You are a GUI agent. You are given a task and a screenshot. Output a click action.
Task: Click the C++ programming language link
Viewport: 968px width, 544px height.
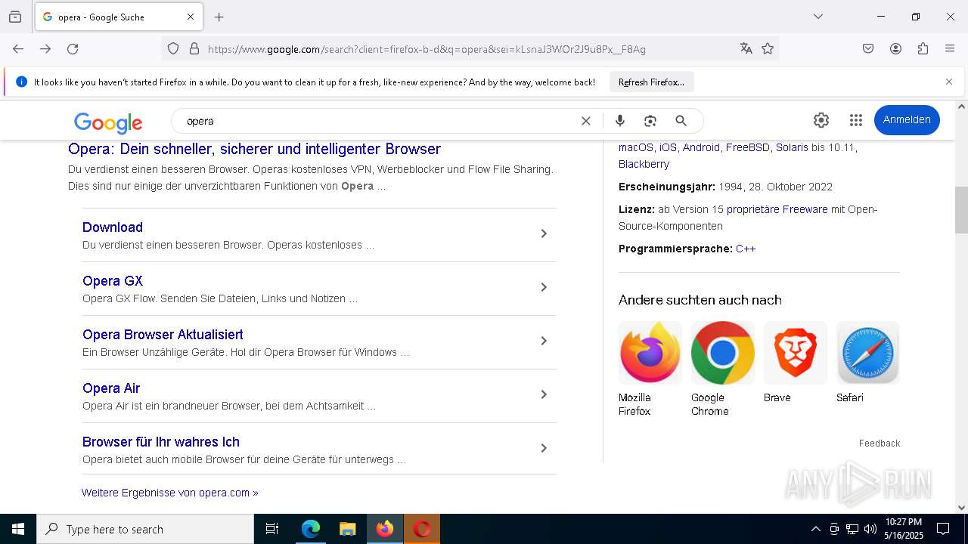tap(746, 249)
